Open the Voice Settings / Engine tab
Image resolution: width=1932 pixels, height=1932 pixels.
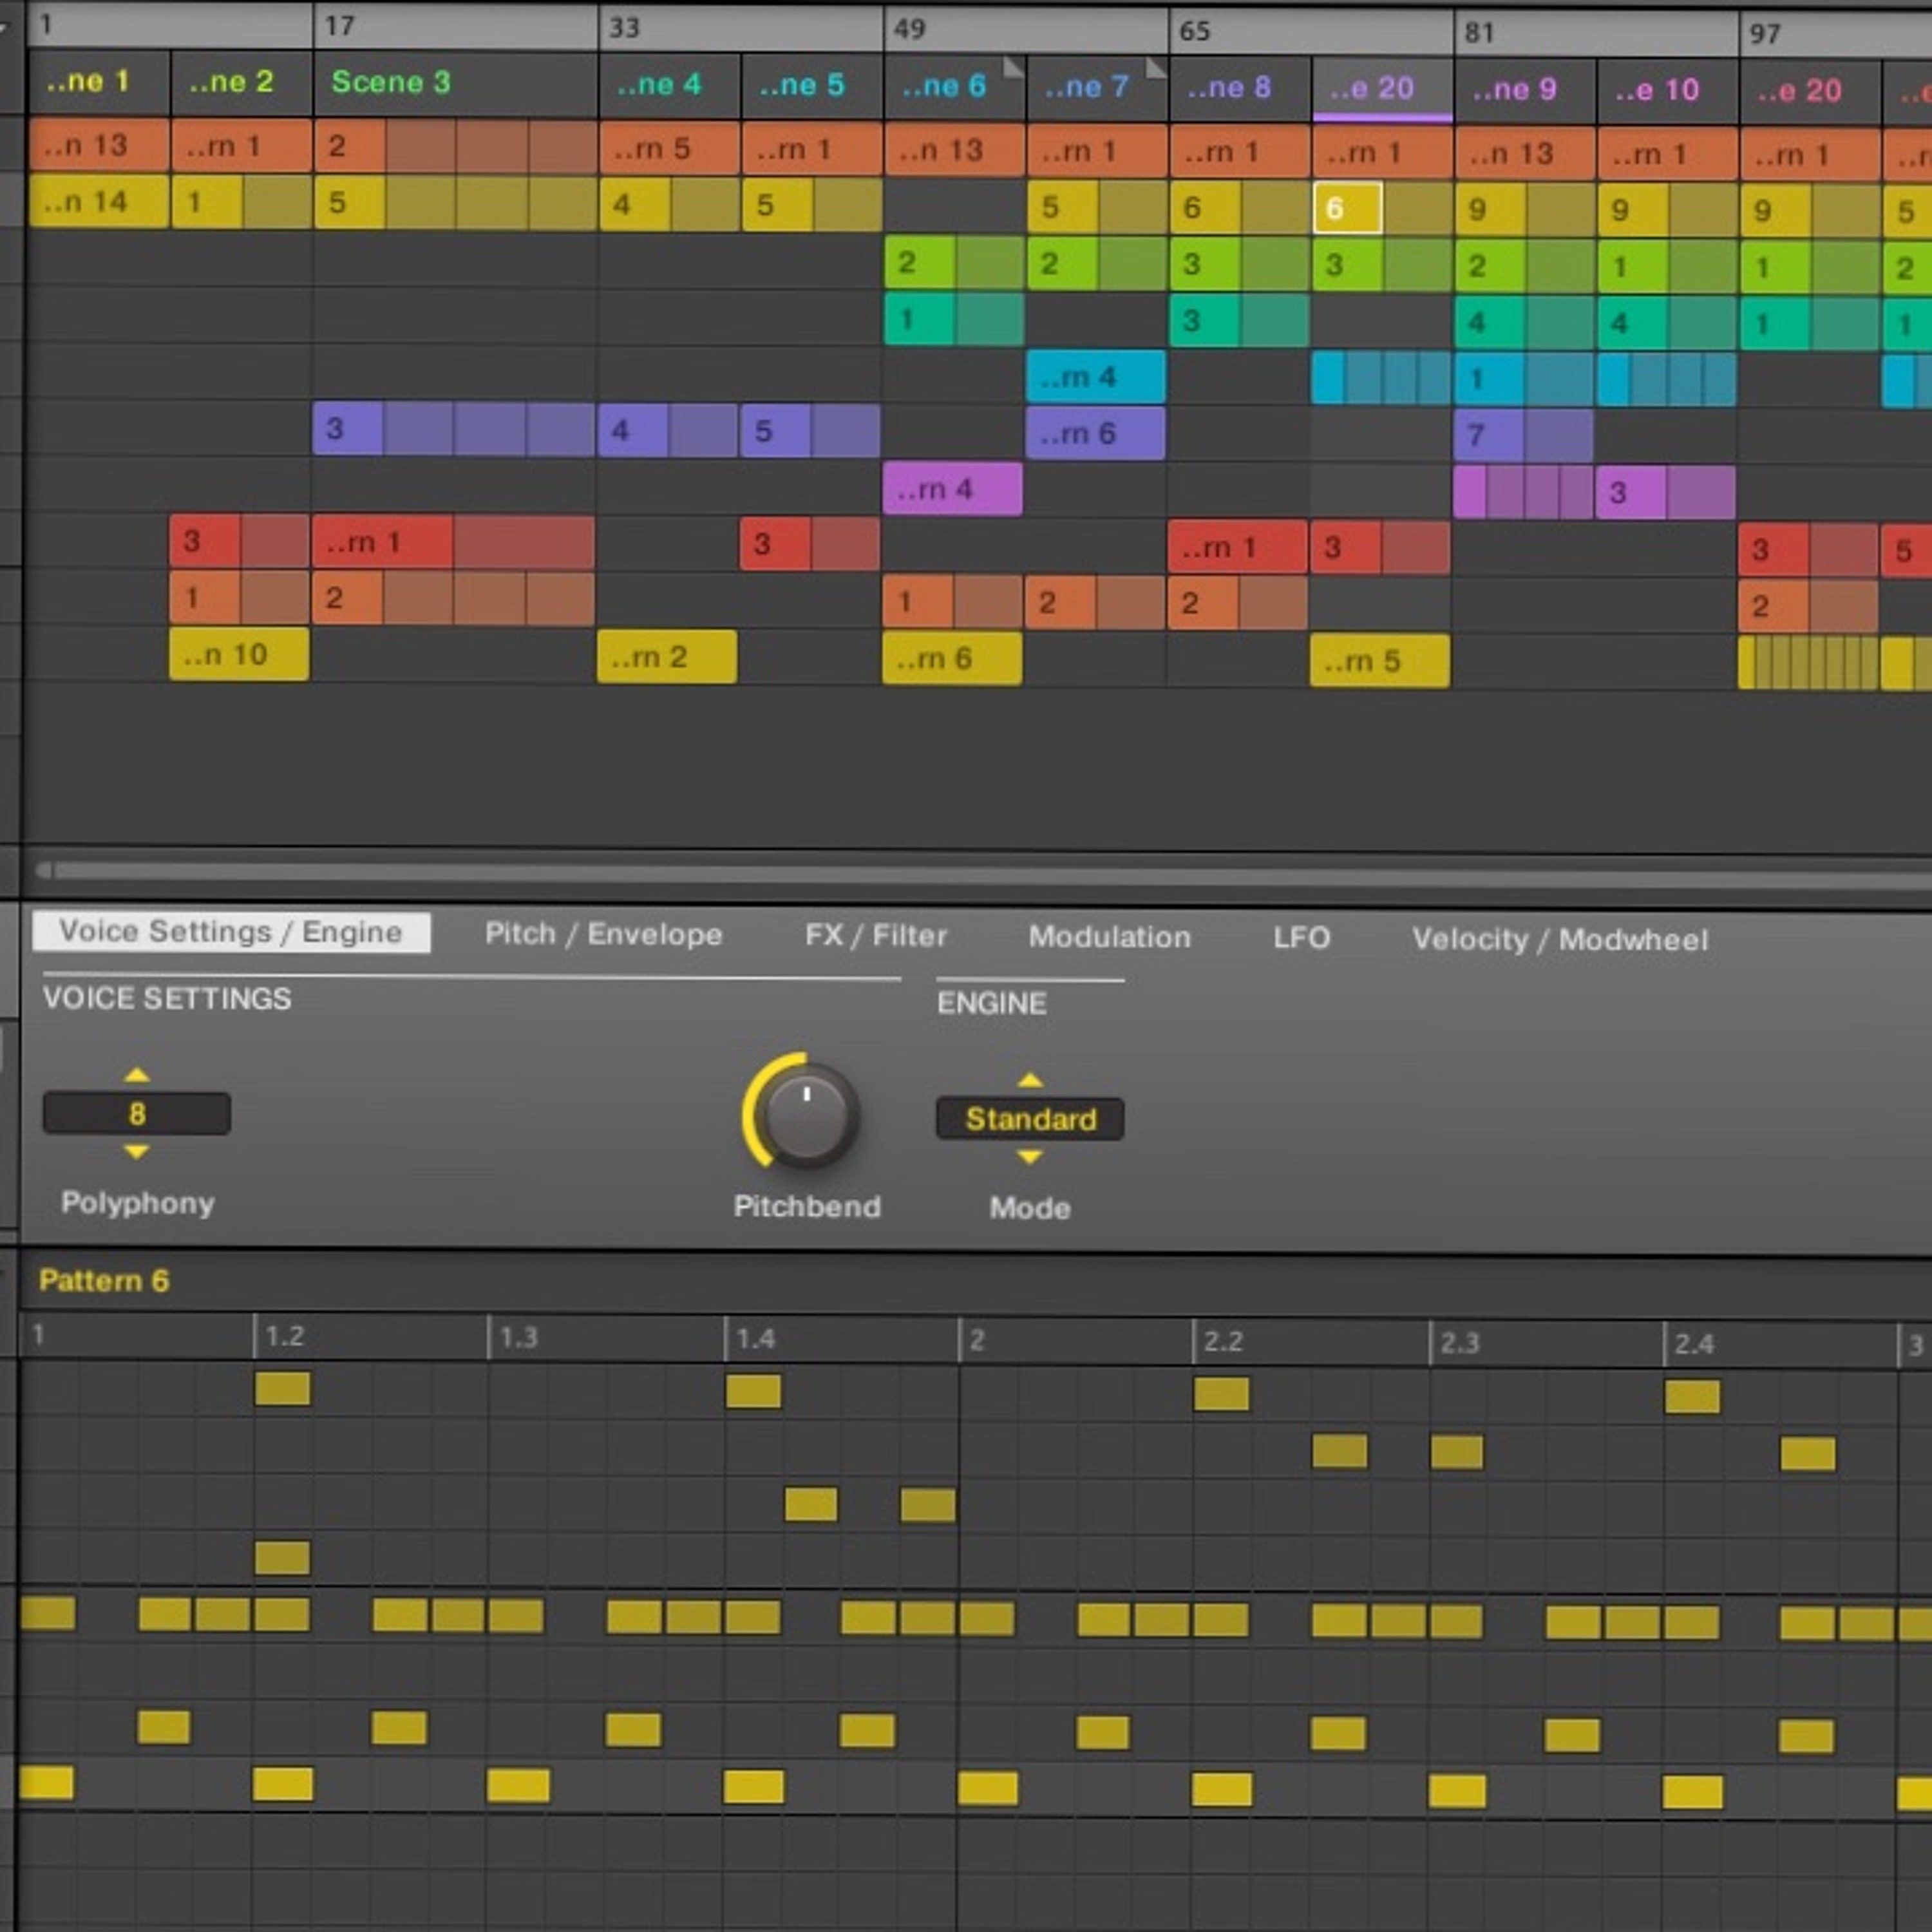pyautogui.click(x=231, y=932)
